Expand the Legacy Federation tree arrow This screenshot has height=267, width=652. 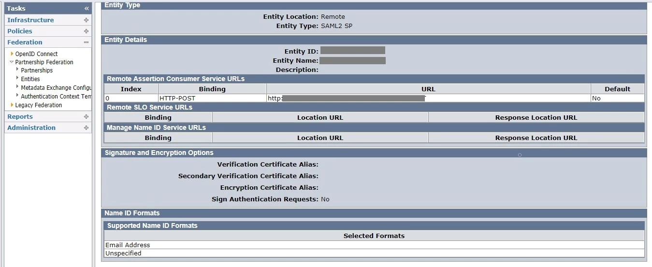click(12, 105)
